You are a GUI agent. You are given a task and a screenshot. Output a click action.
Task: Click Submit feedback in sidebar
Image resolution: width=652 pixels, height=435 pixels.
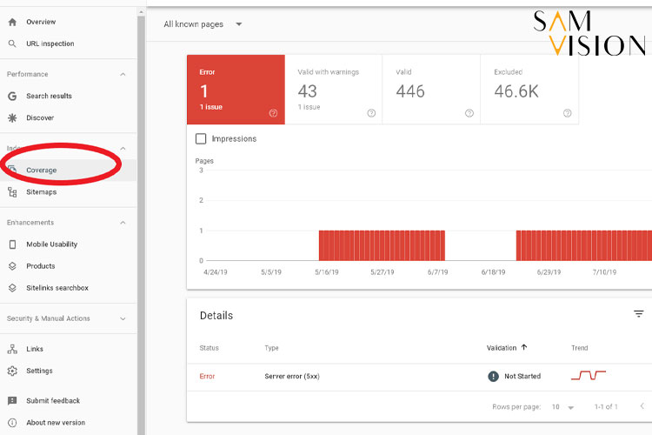(x=52, y=401)
